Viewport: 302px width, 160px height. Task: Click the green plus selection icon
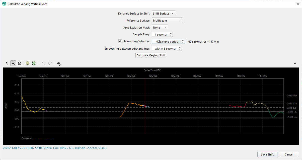pyautogui.click(x=34, y=63)
